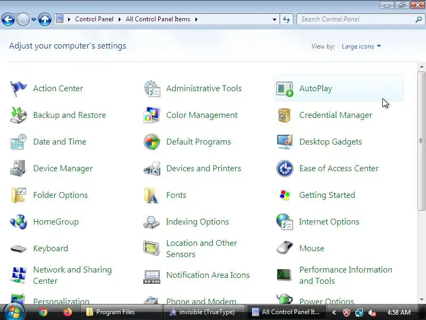Open the Performance Information and Tools icon
This screenshot has height=320, width=426.
click(x=284, y=275)
